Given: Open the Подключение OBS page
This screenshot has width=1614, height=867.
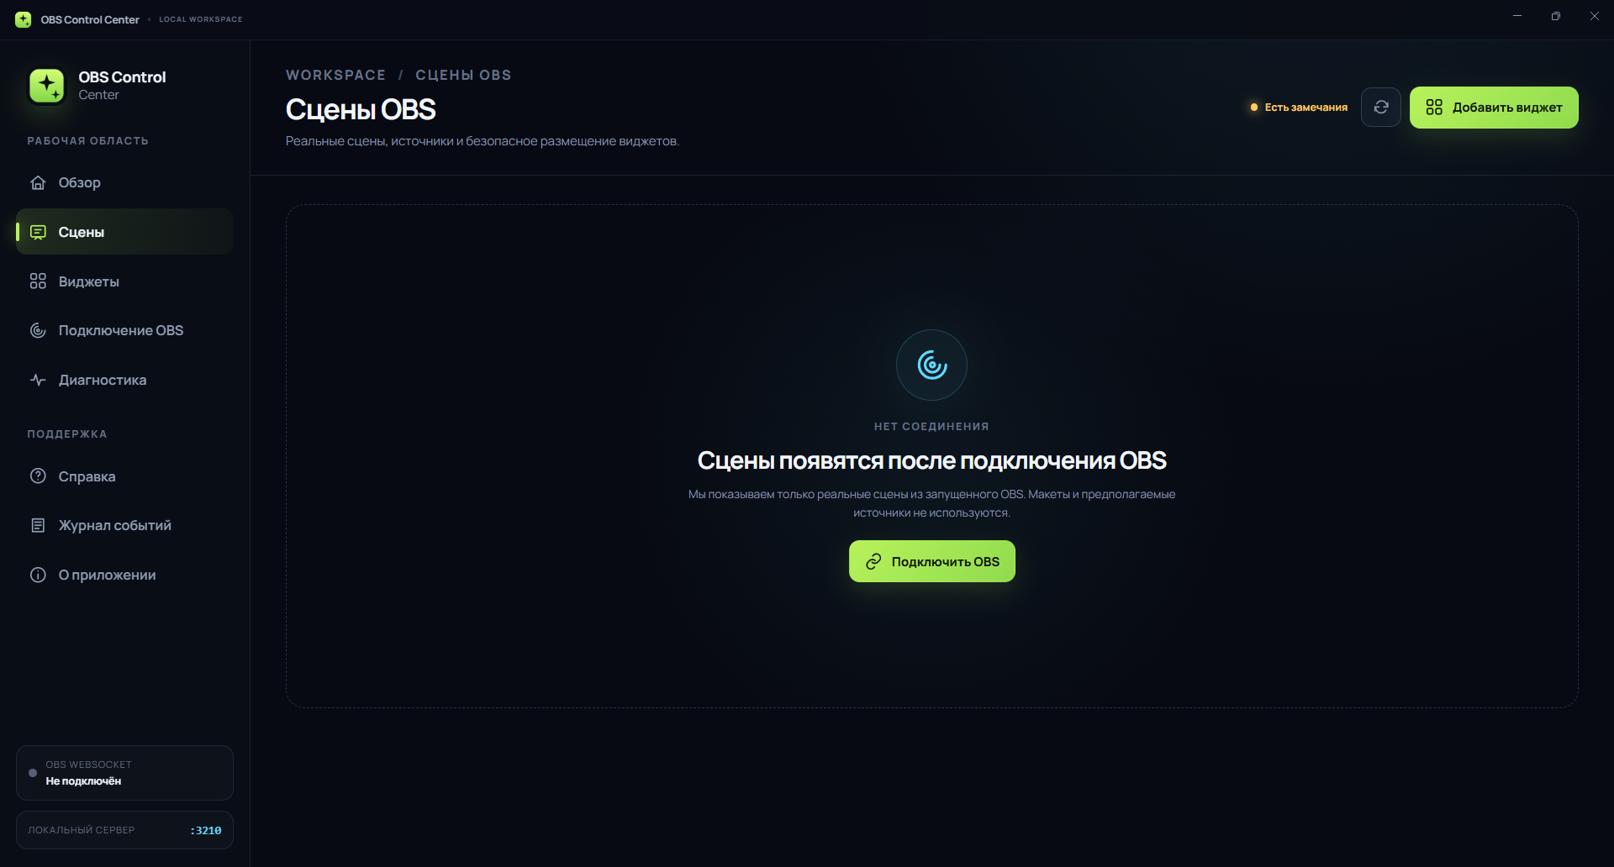Looking at the screenshot, I should click(124, 330).
